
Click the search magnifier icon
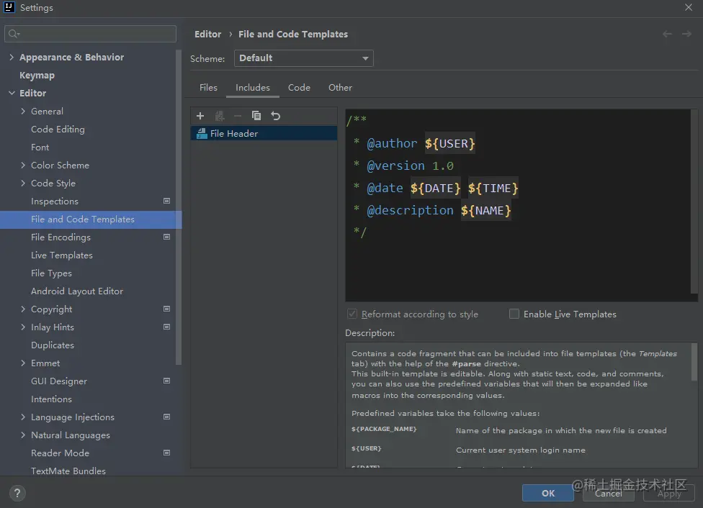coord(14,34)
